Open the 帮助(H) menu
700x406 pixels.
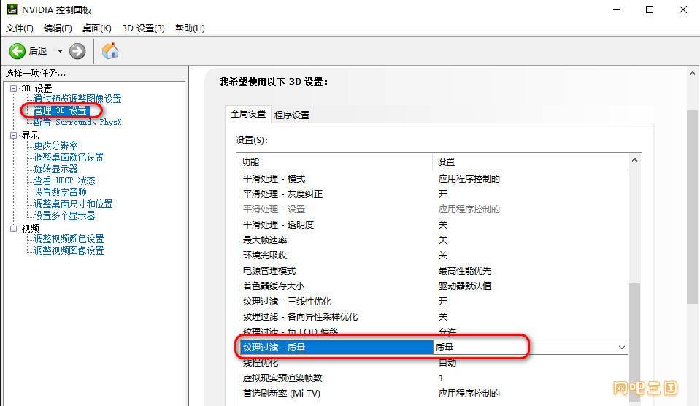click(190, 28)
